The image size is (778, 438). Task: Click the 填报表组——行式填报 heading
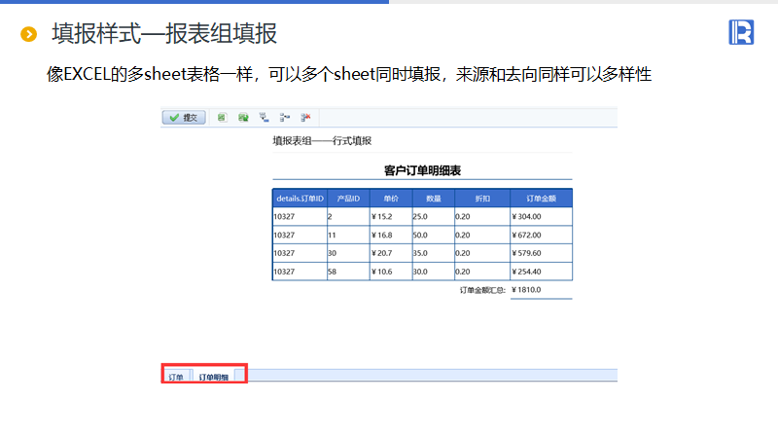coord(322,141)
